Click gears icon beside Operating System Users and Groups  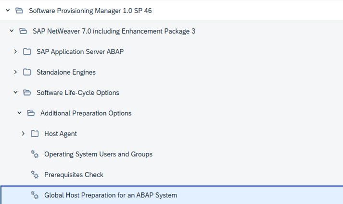(x=35, y=154)
